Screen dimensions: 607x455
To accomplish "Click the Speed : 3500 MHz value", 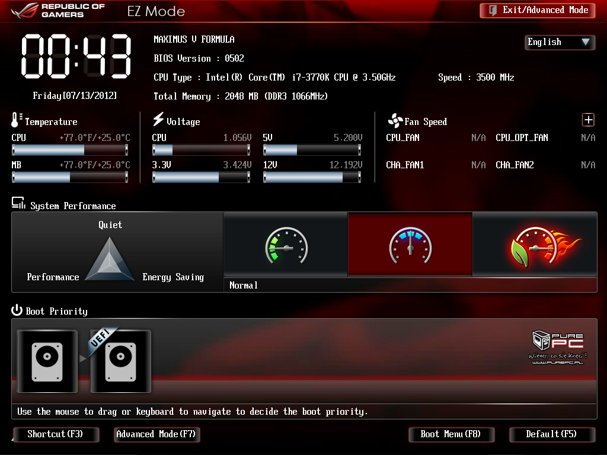I will click(x=476, y=78).
